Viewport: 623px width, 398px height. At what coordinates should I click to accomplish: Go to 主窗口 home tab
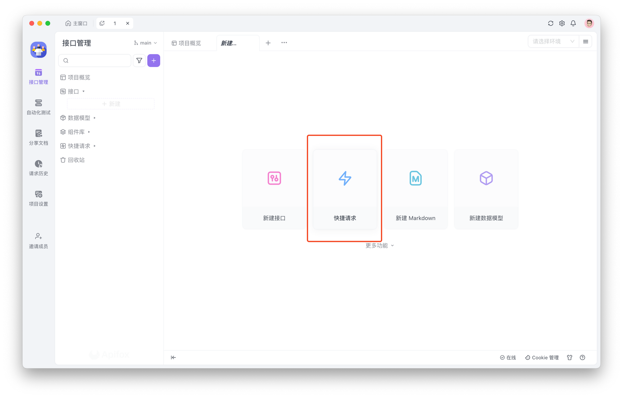tap(76, 23)
